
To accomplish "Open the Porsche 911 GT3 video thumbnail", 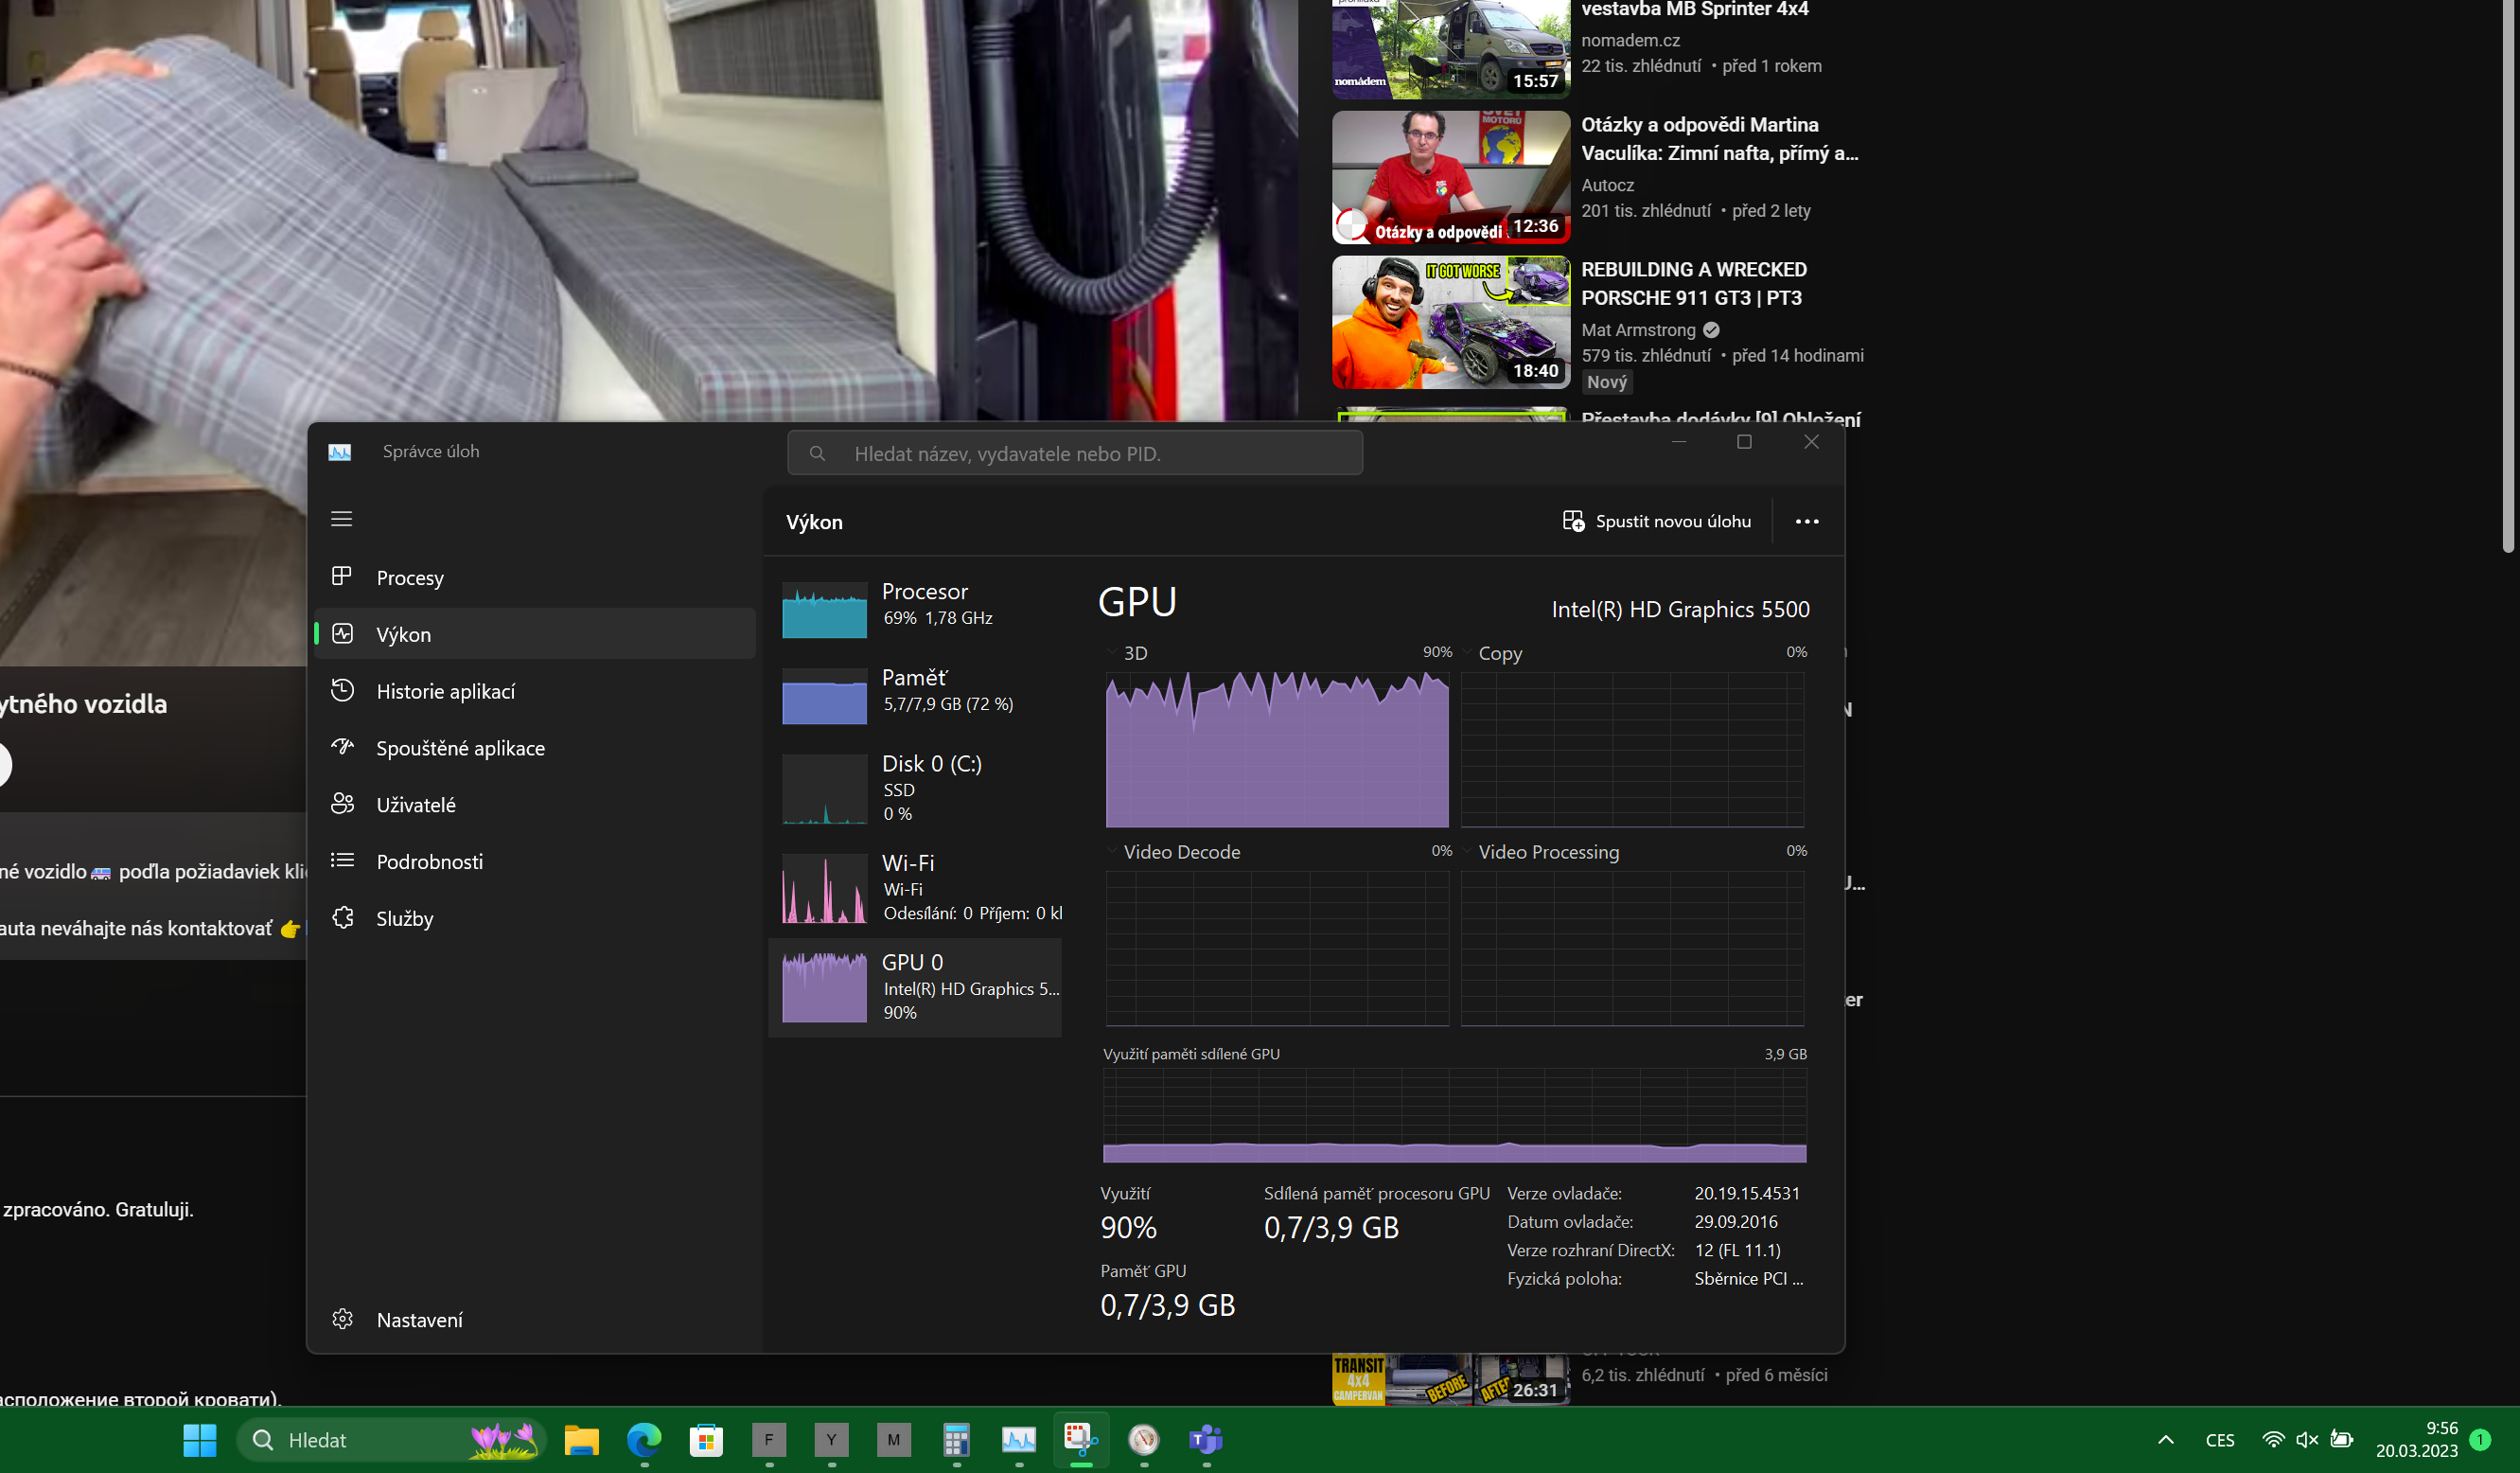I will tap(1450, 322).
